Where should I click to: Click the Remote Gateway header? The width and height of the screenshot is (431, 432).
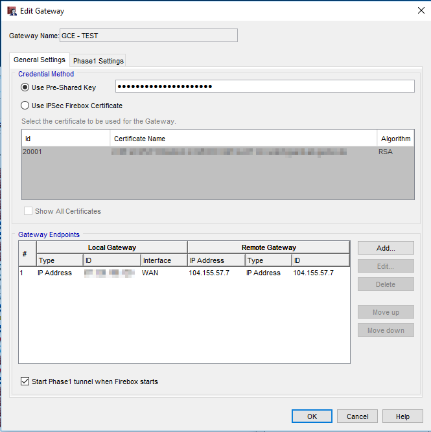pos(269,247)
